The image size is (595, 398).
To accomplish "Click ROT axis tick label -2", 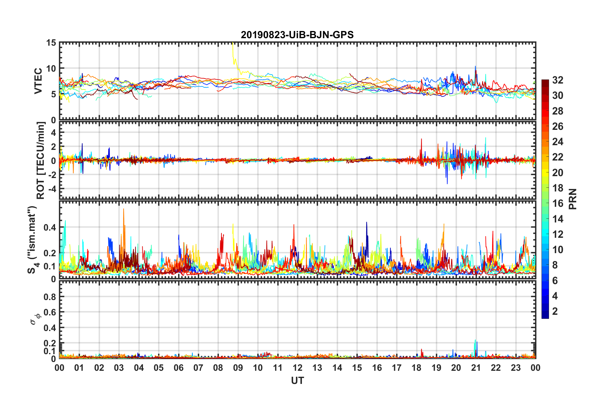I will (x=52, y=175).
